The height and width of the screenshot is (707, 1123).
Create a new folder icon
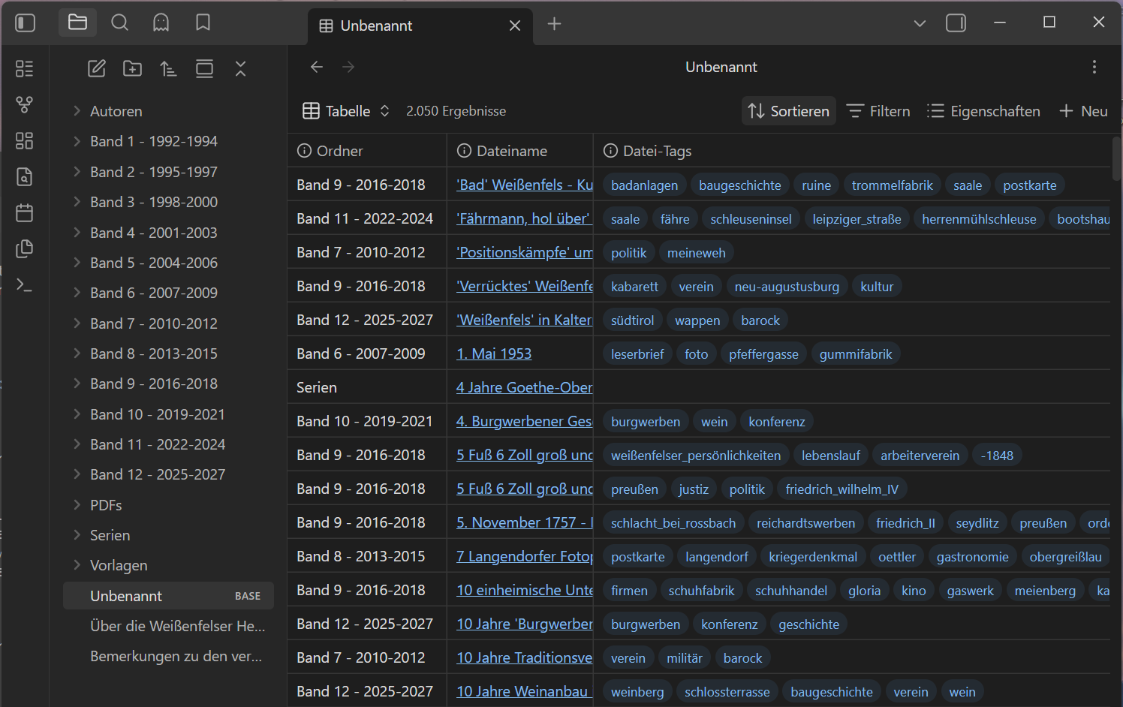pos(132,69)
